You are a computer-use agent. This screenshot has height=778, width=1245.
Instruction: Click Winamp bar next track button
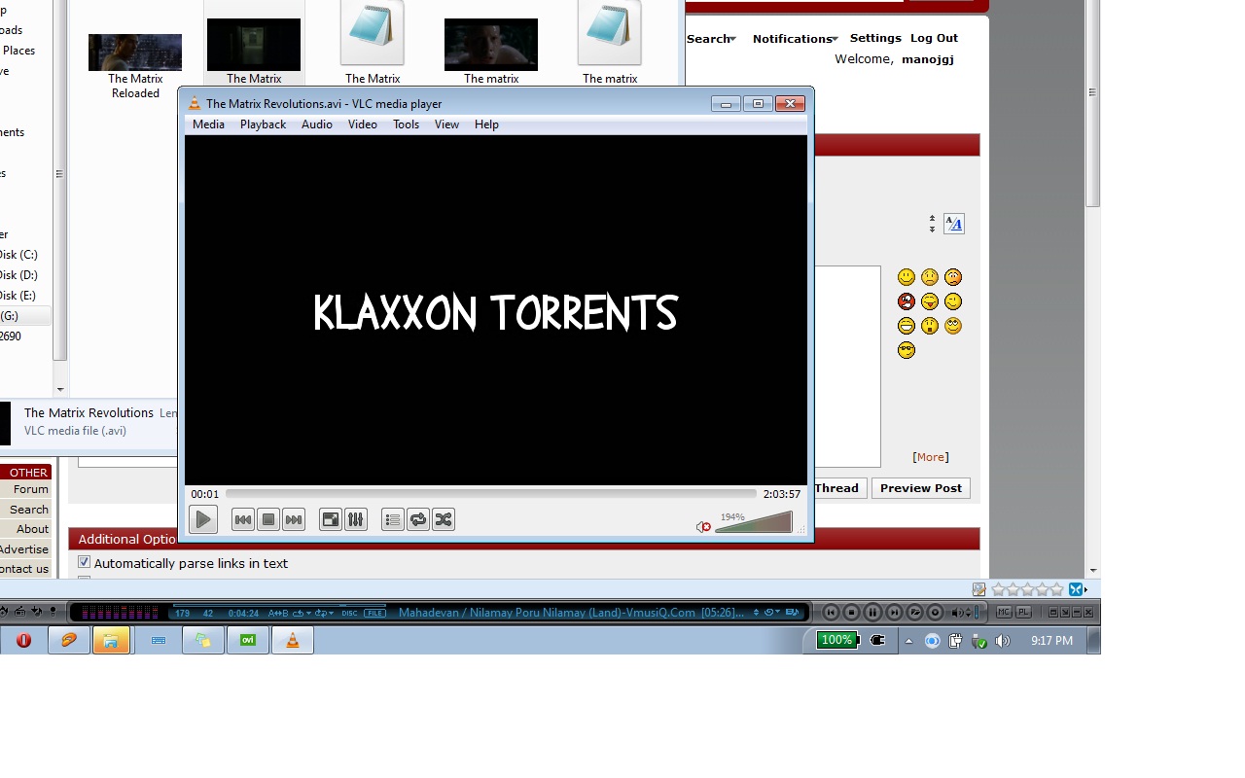click(894, 612)
